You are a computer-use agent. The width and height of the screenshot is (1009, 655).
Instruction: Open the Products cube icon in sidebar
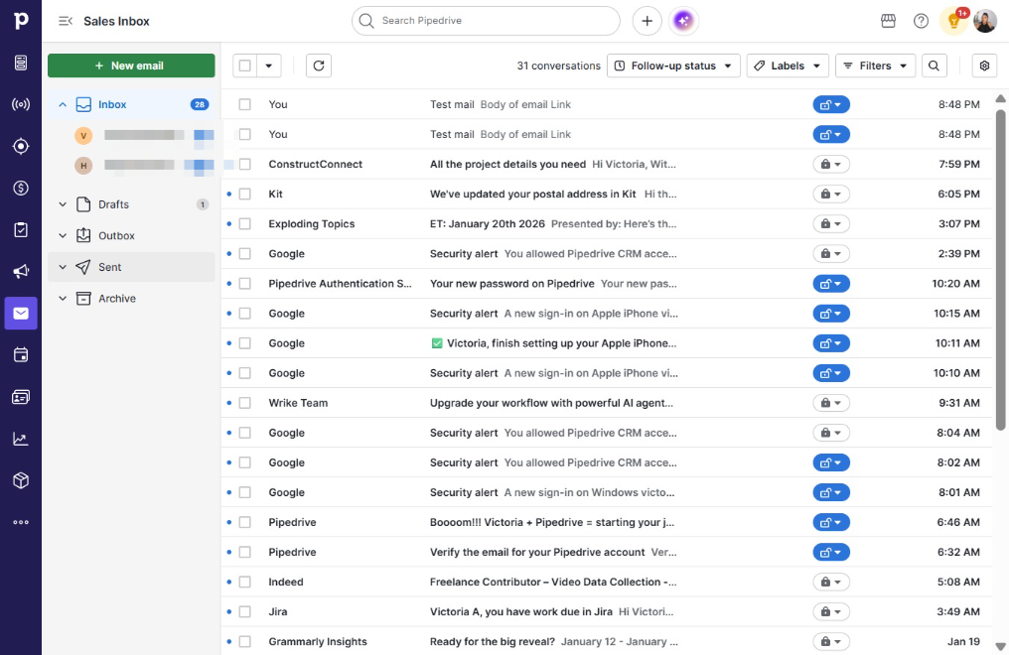tap(21, 480)
